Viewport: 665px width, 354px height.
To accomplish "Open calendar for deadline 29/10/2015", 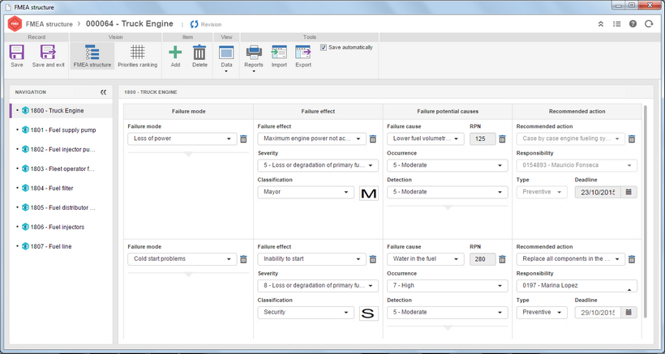I will [x=629, y=312].
